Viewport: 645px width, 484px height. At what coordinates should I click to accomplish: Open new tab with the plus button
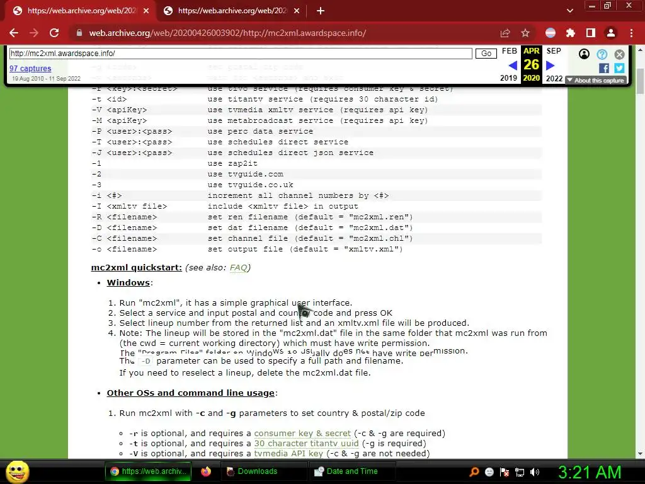(x=321, y=11)
